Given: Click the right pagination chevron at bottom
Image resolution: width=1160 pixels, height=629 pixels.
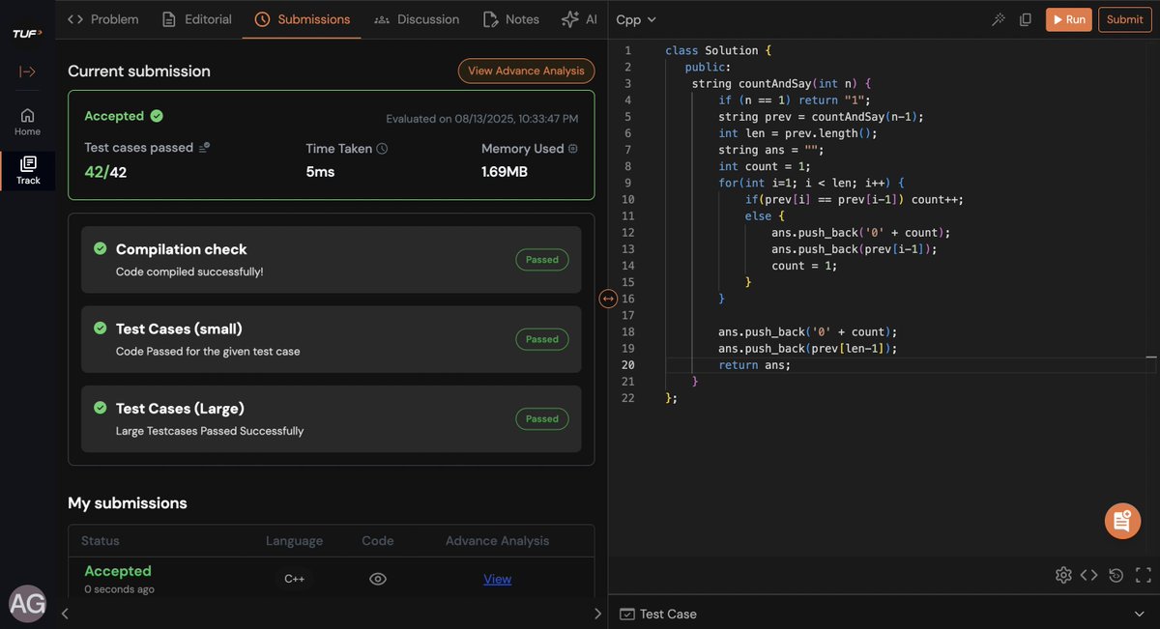Looking at the screenshot, I should (x=597, y=613).
